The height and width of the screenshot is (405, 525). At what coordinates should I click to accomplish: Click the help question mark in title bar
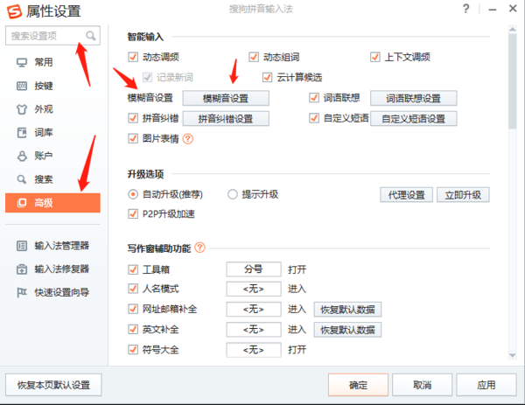pos(465,9)
